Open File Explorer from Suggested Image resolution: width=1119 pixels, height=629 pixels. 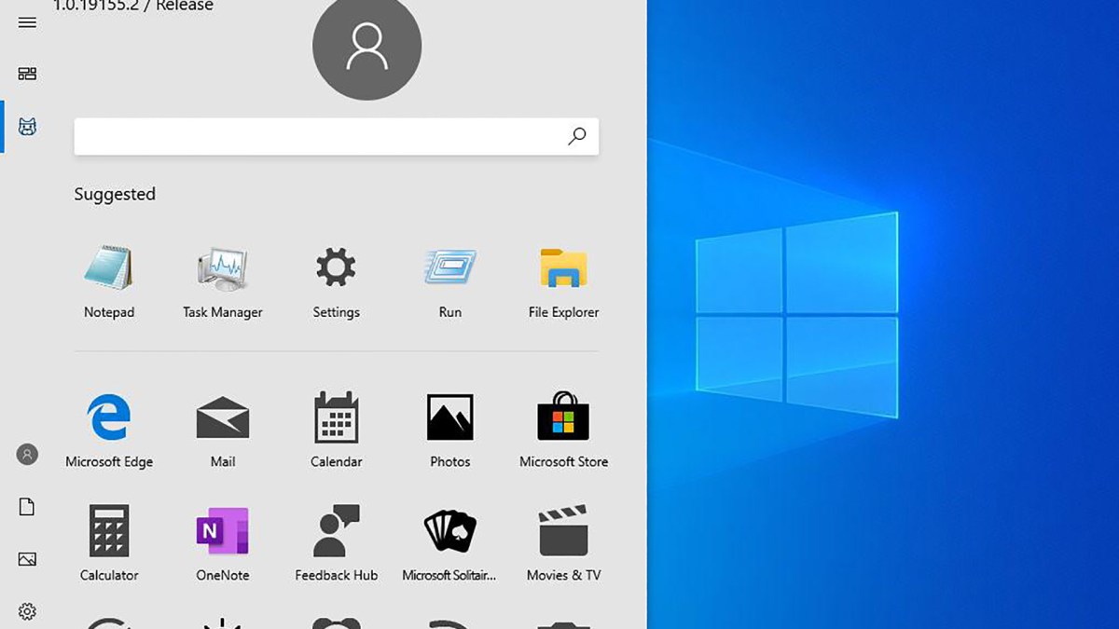click(x=563, y=282)
